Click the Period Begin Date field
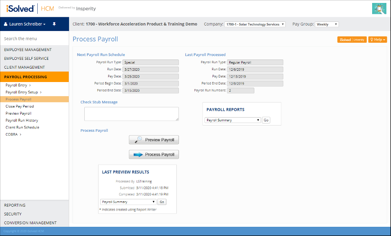Image resolution: width=391 pixels, height=236 pixels. 150,83
